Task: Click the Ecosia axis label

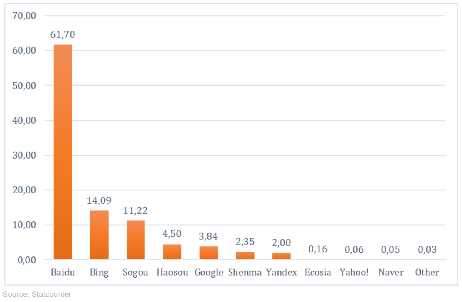Action: tap(318, 272)
